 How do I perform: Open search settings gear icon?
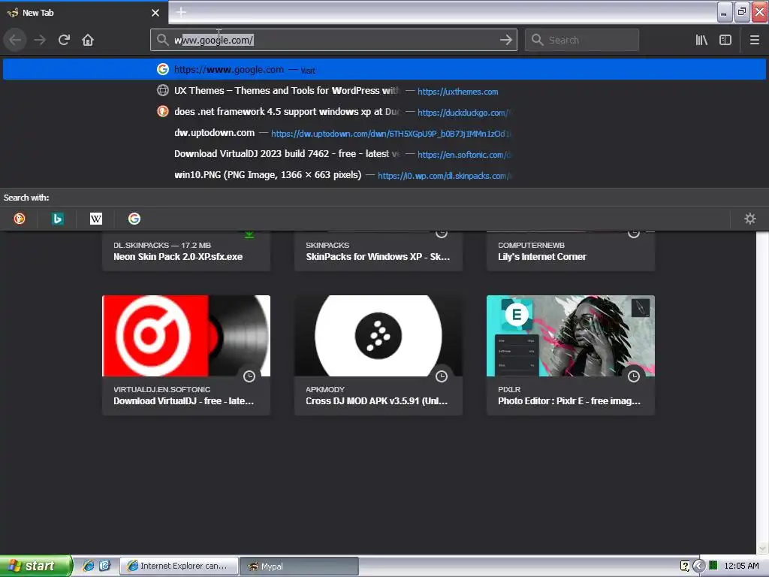(x=750, y=219)
